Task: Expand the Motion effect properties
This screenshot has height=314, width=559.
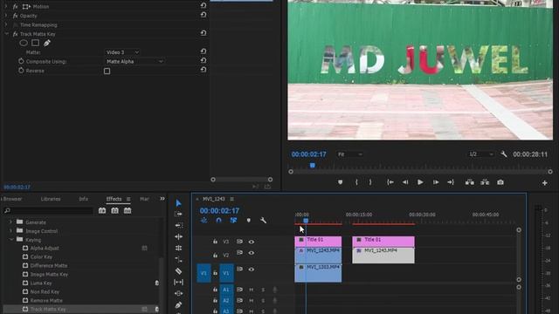Action: click(x=6, y=6)
